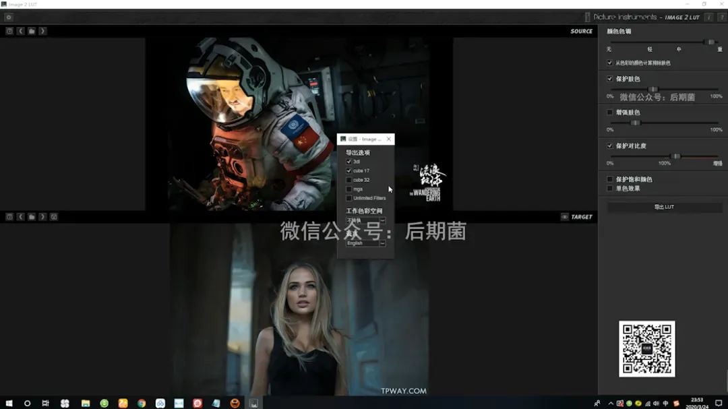Go to previous target image with the left arrow
This screenshot has width=728, height=409.
[20, 217]
